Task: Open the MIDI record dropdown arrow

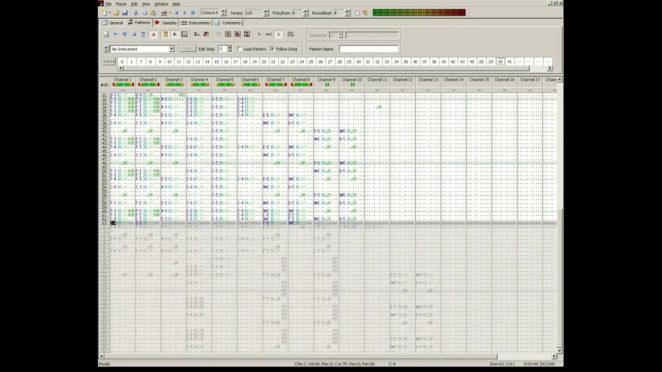Action: pyautogui.click(x=170, y=13)
